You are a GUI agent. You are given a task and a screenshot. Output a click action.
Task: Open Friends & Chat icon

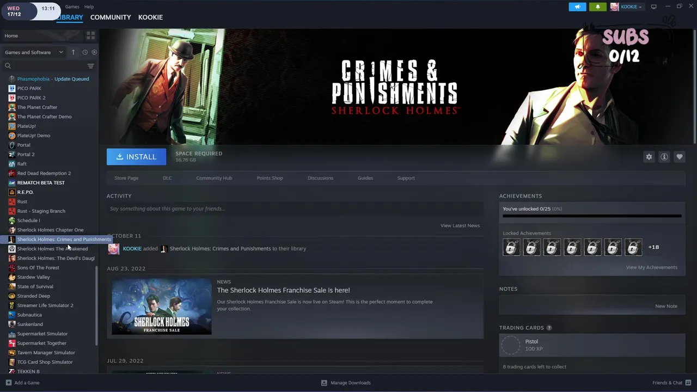coord(688,383)
